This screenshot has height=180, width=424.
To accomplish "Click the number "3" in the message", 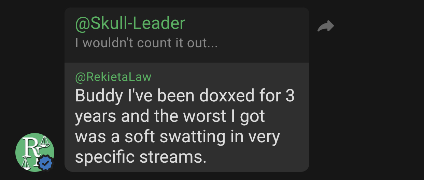I will (x=290, y=96).
